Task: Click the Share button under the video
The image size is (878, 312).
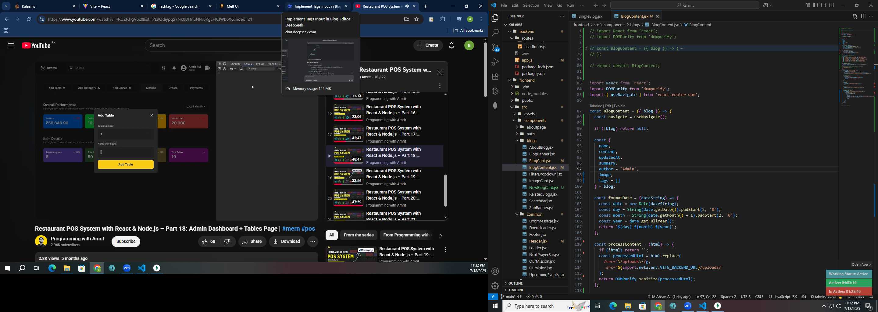Action: [x=252, y=242]
